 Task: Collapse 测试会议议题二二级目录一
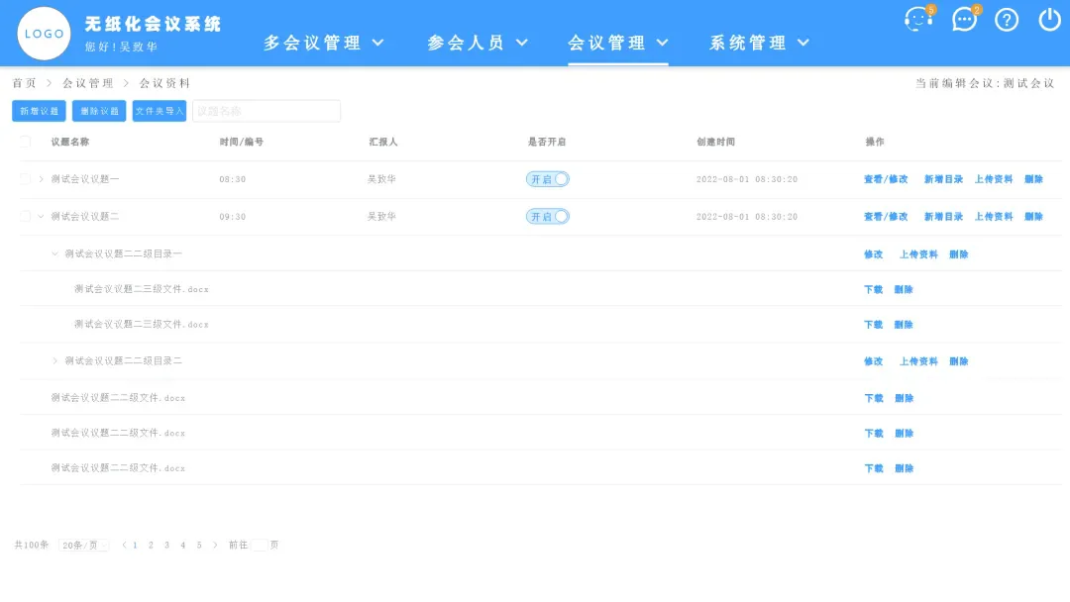tap(55, 252)
